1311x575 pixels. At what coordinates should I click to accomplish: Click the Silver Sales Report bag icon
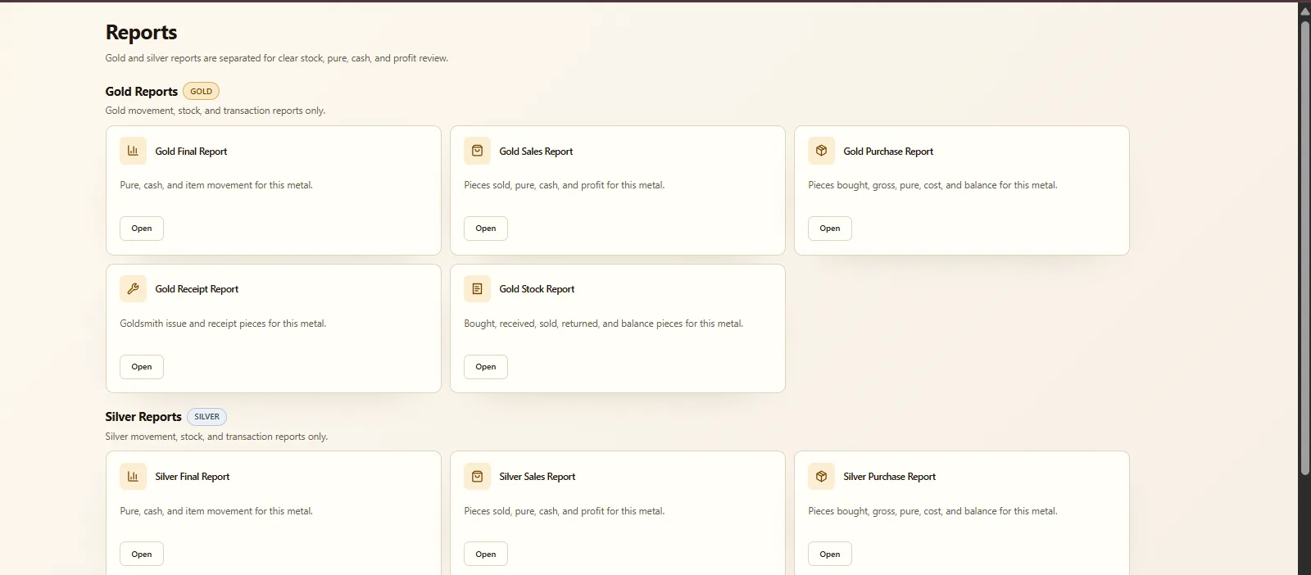[x=477, y=476]
